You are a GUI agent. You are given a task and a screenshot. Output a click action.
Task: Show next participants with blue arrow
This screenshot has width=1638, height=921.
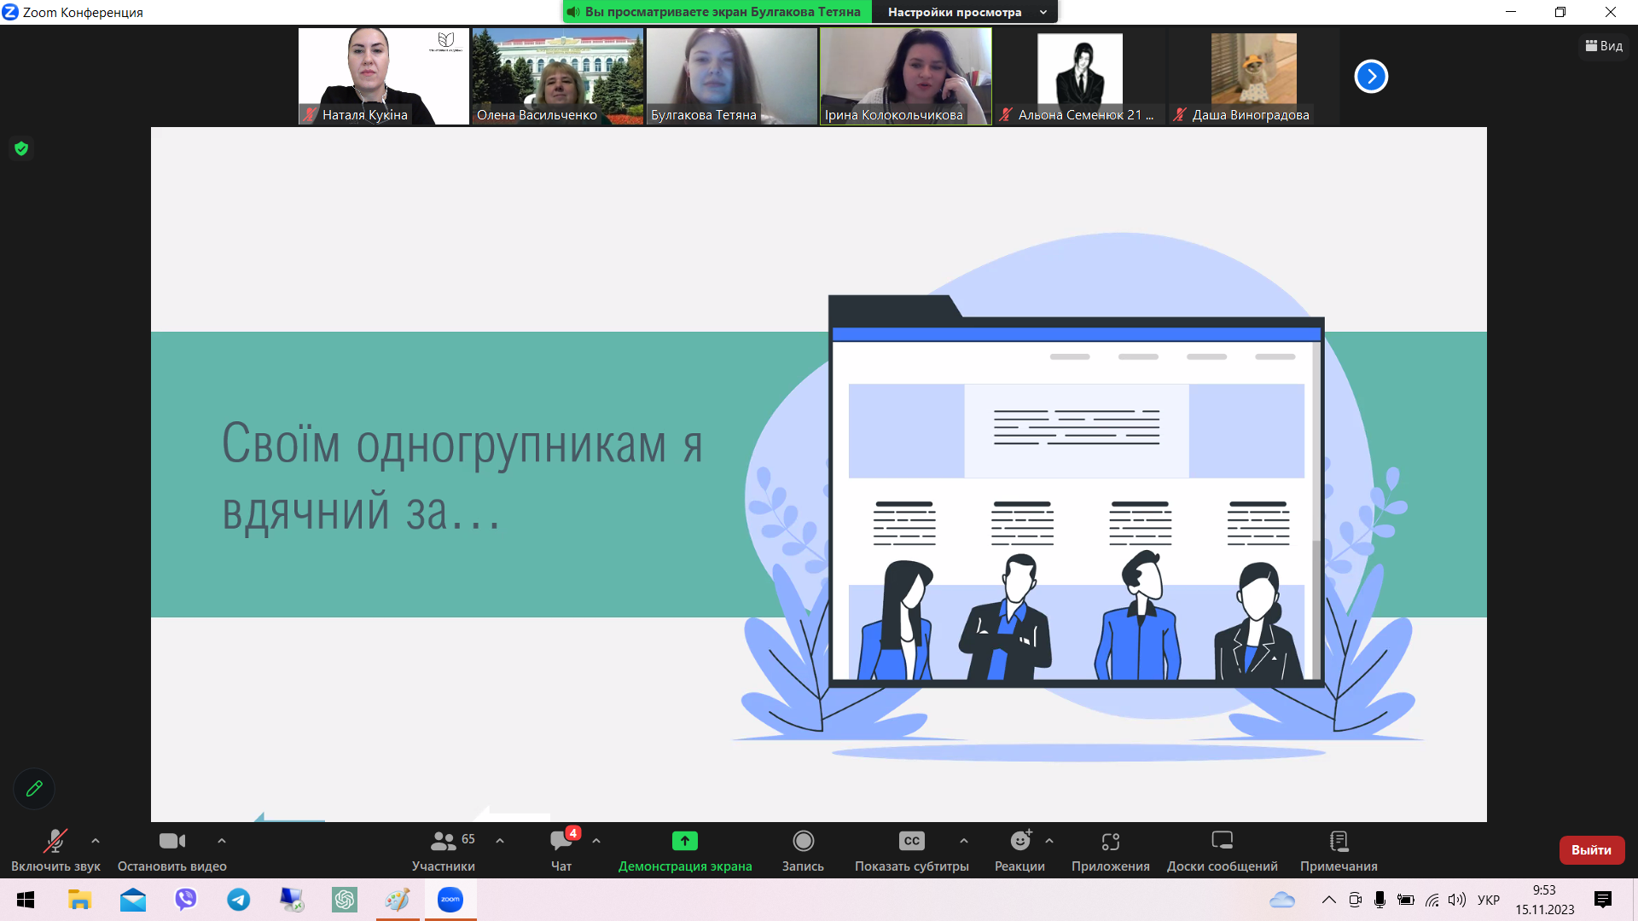[x=1371, y=77]
